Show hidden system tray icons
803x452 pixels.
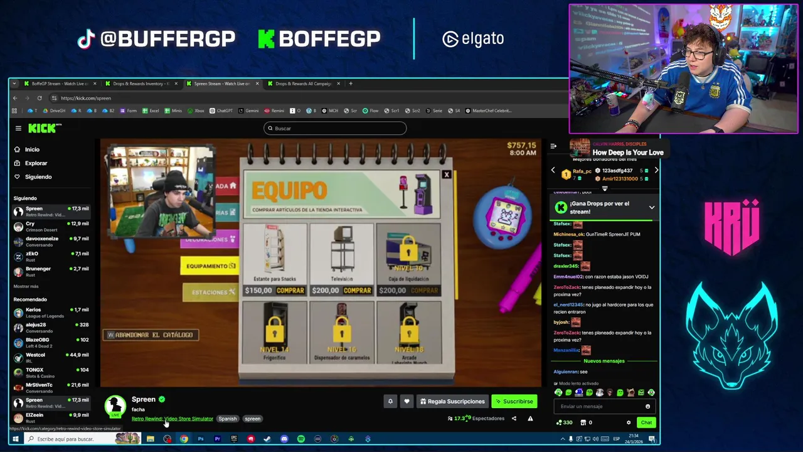click(563, 439)
